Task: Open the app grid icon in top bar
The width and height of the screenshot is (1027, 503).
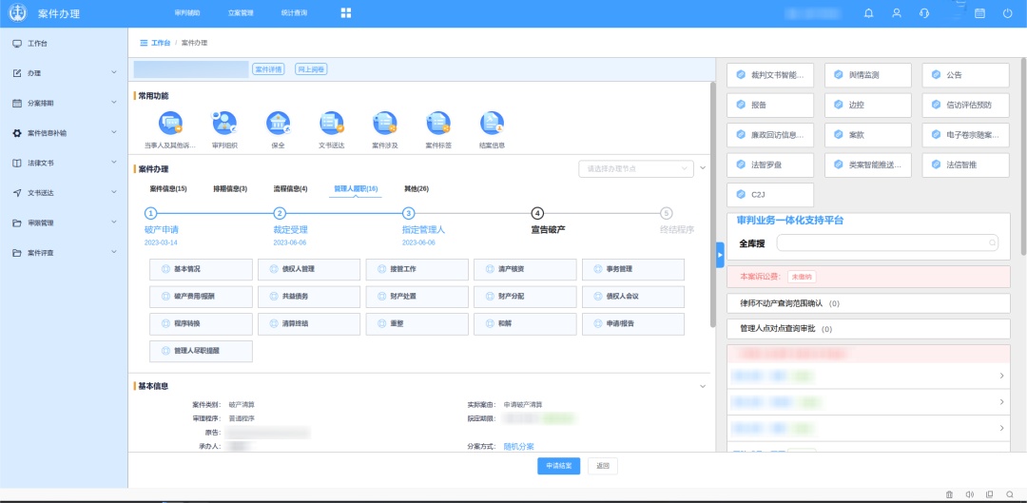Action: (x=346, y=13)
